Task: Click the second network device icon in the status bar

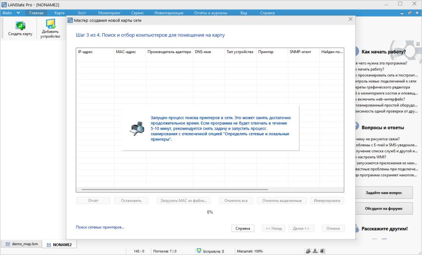Action: (x=315, y=251)
